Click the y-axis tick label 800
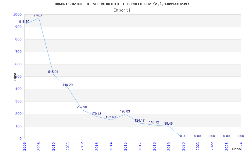Viewport: 244px width, 152px height. tap(18, 40)
